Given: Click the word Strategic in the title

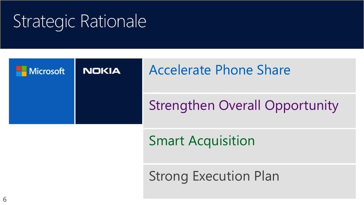Looking at the screenshot, I should coord(45,22).
